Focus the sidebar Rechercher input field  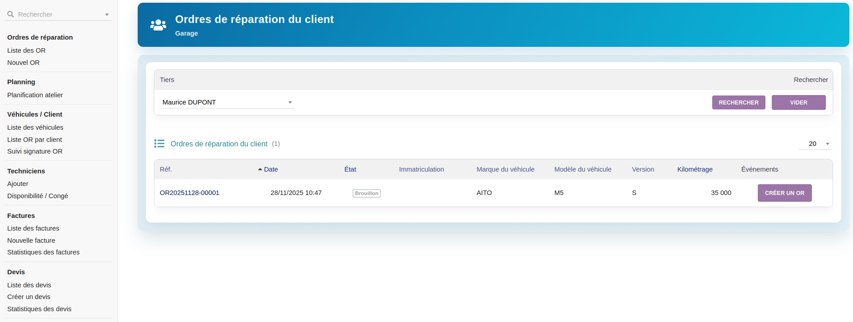coord(59,14)
